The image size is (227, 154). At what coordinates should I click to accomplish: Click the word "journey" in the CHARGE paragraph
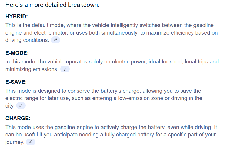pos(14,142)
